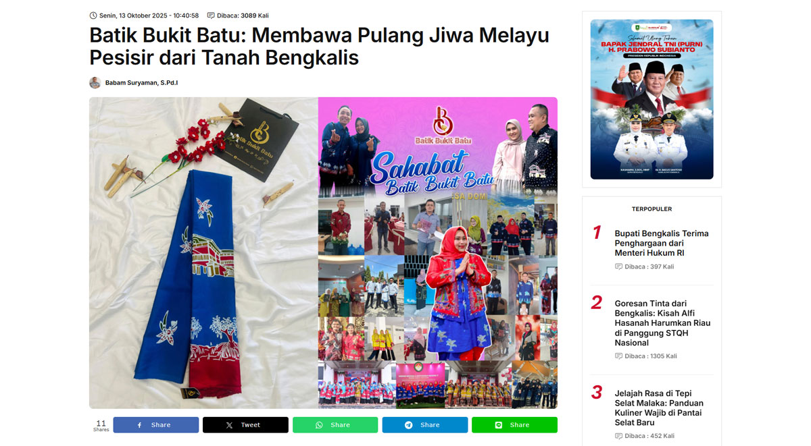Click the Batik Bukit Batu article headline
The width and height of the screenshot is (811, 446).
pyautogui.click(x=319, y=47)
